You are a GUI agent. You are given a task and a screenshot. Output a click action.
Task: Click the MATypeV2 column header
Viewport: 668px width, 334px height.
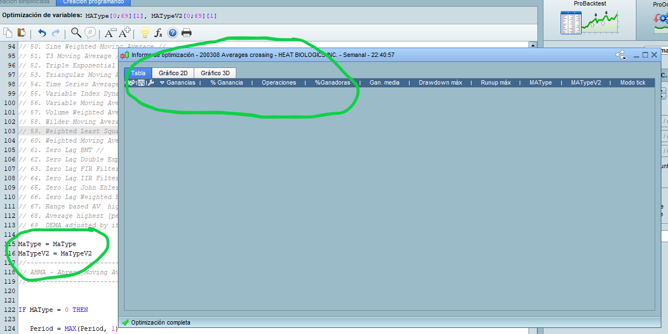click(586, 83)
